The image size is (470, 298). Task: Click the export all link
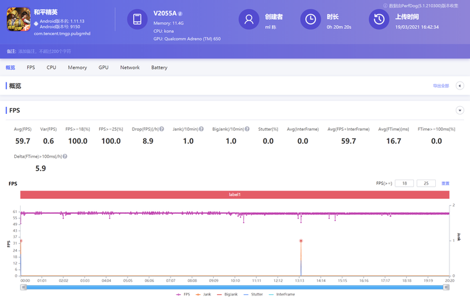(x=440, y=86)
